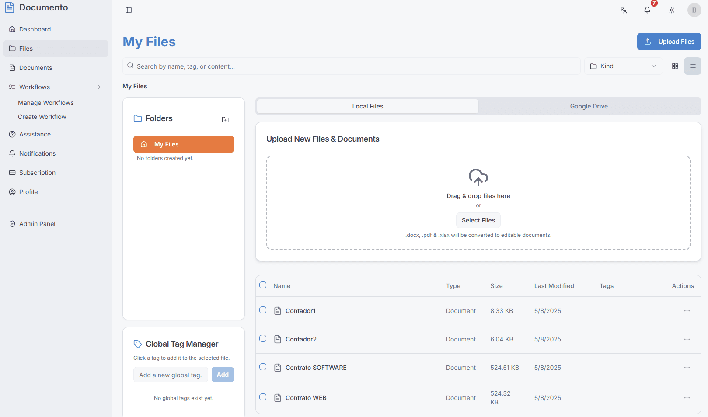Open Documents in the sidebar
Viewport: 708px width, 417px height.
click(x=35, y=68)
